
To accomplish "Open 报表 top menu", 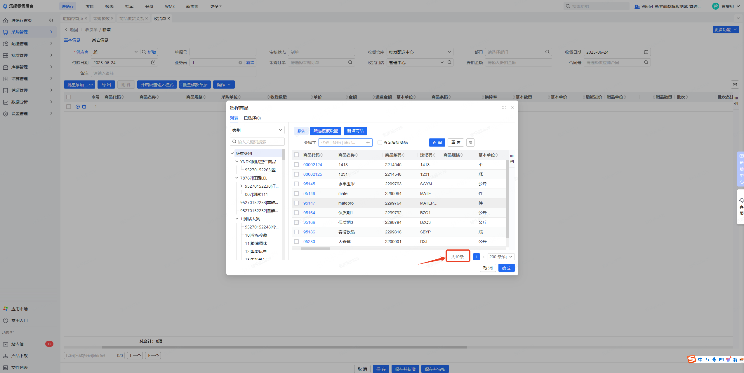I will (x=109, y=6).
